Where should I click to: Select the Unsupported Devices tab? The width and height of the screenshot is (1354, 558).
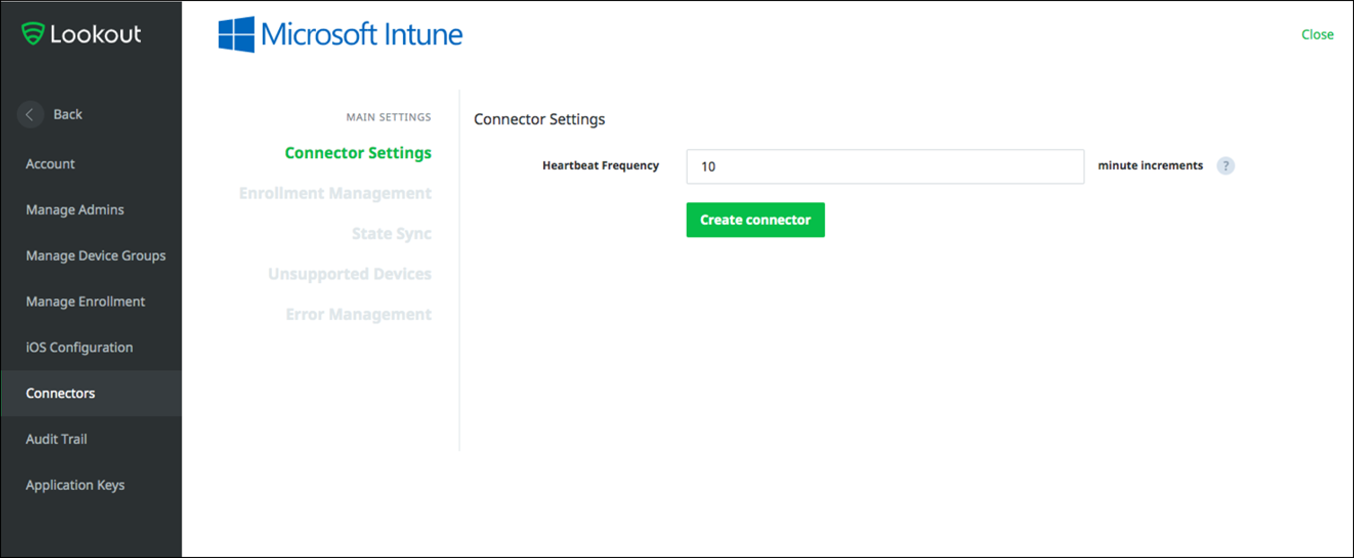pos(349,274)
